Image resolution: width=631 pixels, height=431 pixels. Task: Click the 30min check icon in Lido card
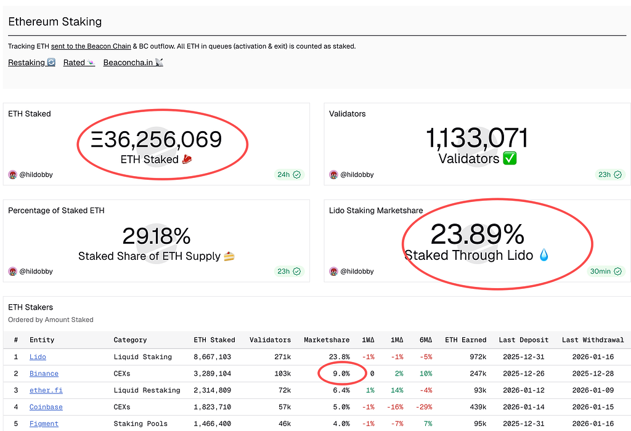pos(618,272)
